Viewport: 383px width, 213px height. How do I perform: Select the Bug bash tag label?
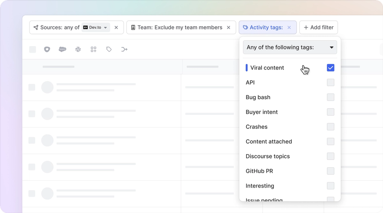[x=258, y=97]
